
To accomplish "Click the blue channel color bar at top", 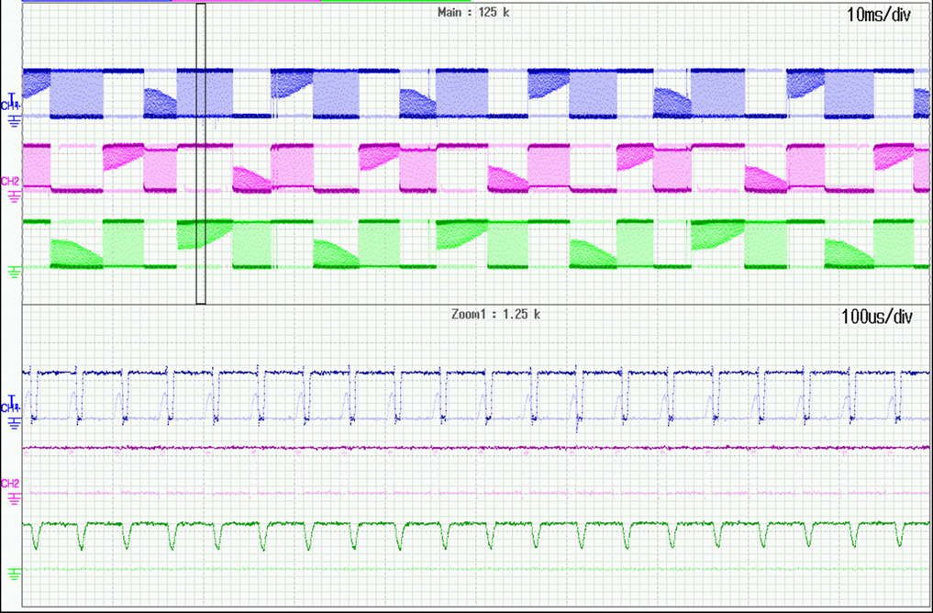I will coord(96,2).
